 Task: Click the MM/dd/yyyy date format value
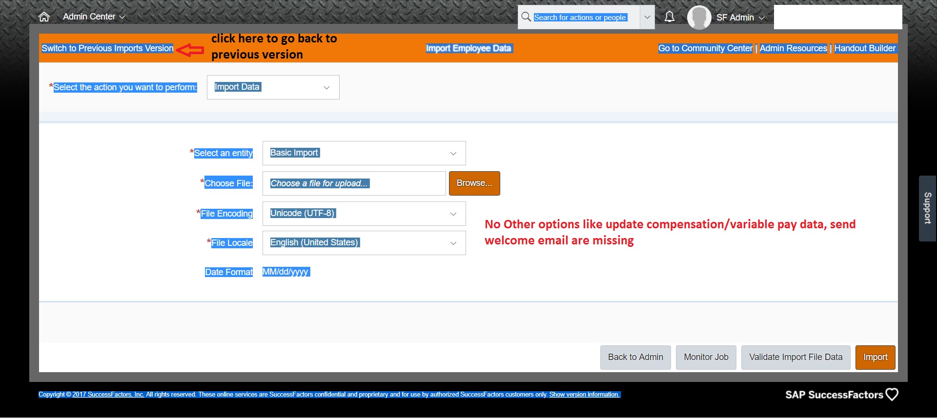(x=285, y=272)
